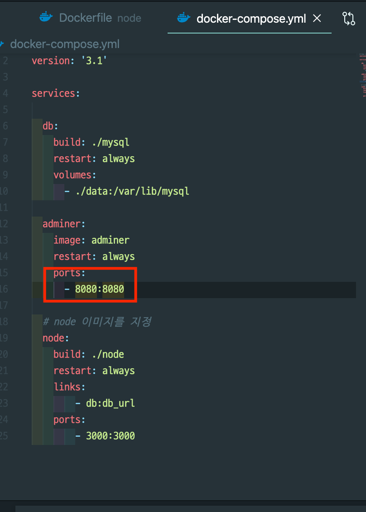Click the ports key under adminer
Screen dimensions: 366x512
click(67, 273)
